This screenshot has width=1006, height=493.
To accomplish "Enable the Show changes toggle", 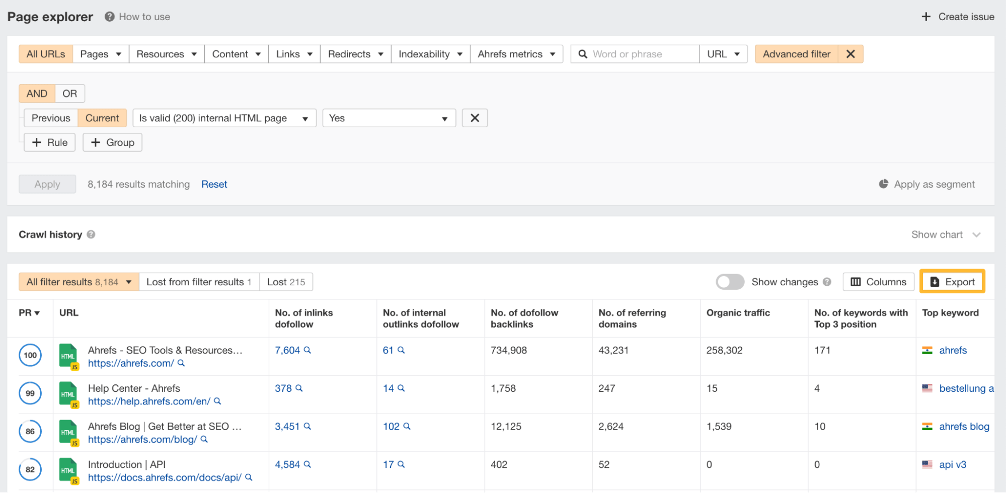I will coord(730,282).
